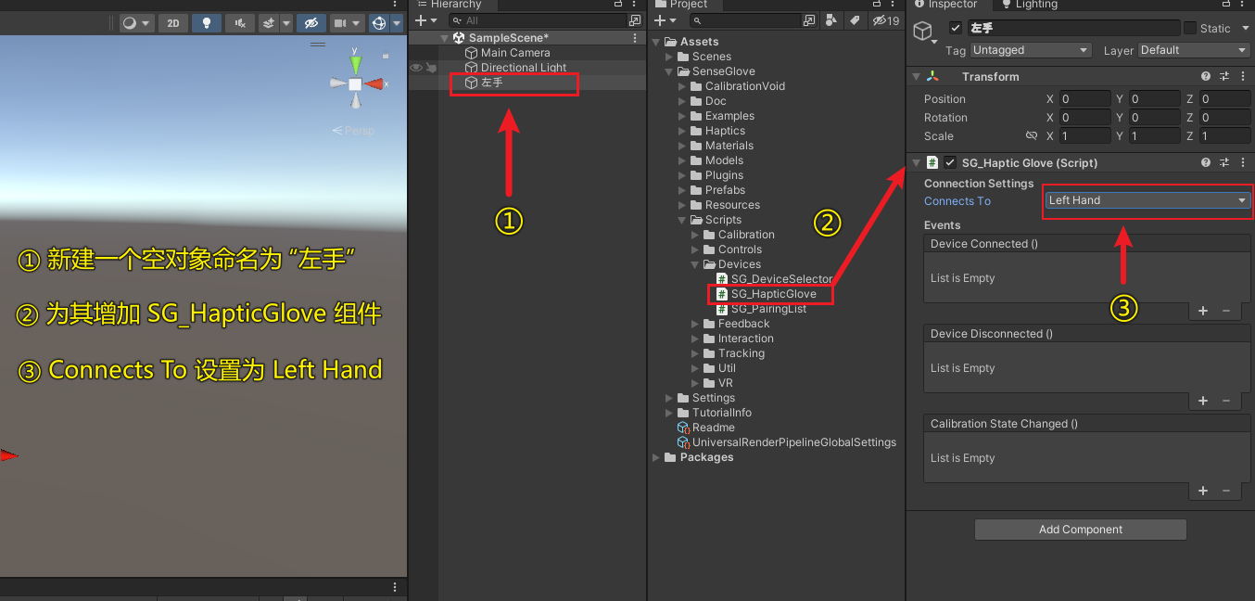Image resolution: width=1255 pixels, height=601 pixels.
Task: Click Add Component button
Action: click(1081, 530)
